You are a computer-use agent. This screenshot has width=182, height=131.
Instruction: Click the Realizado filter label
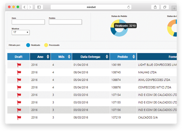pos(36,45)
